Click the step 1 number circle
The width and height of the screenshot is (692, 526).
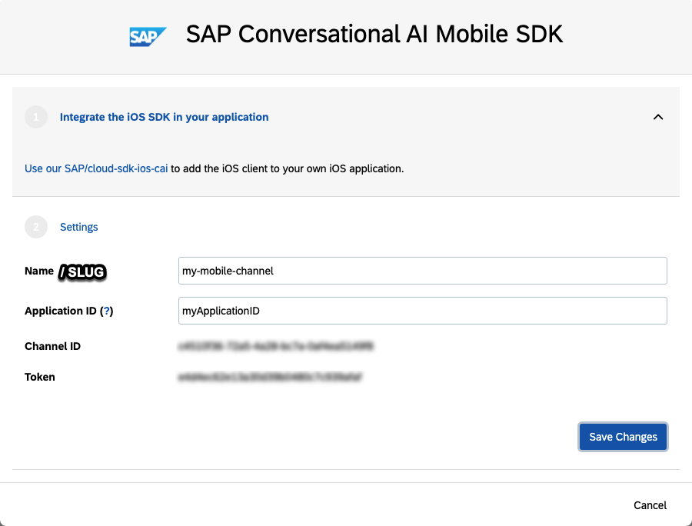pyautogui.click(x=36, y=117)
